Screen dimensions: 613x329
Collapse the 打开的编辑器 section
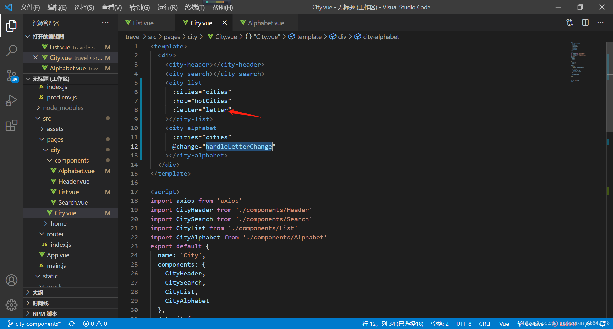(70, 37)
